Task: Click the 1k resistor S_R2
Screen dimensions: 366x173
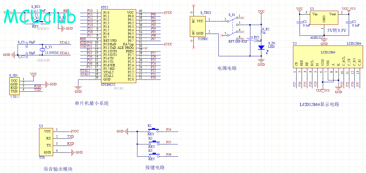Action: pyautogui.click(x=261, y=31)
